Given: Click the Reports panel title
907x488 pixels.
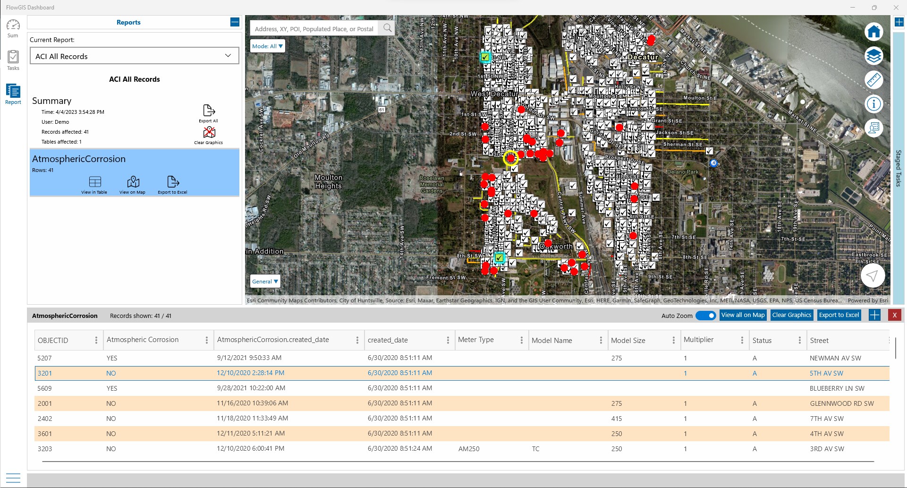Looking at the screenshot, I should [x=128, y=22].
